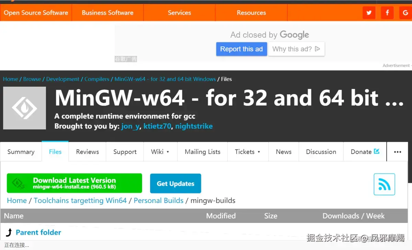Open the Google social icon
The height and width of the screenshot is (250, 412).
(x=405, y=13)
